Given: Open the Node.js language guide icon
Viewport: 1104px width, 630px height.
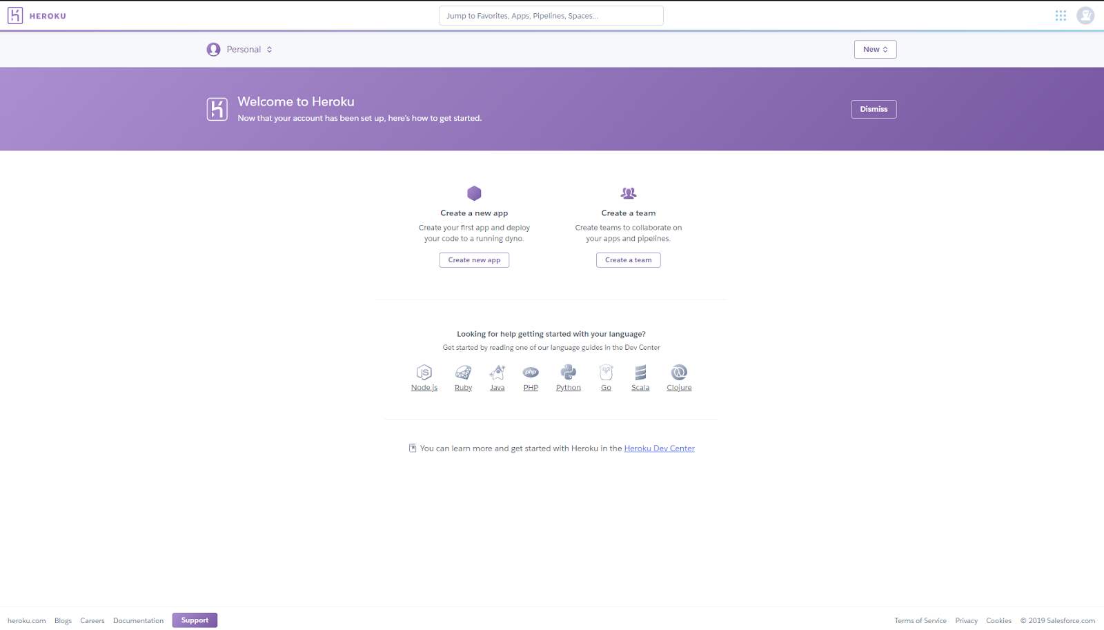Looking at the screenshot, I should pyautogui.click(x=424, y=373).
